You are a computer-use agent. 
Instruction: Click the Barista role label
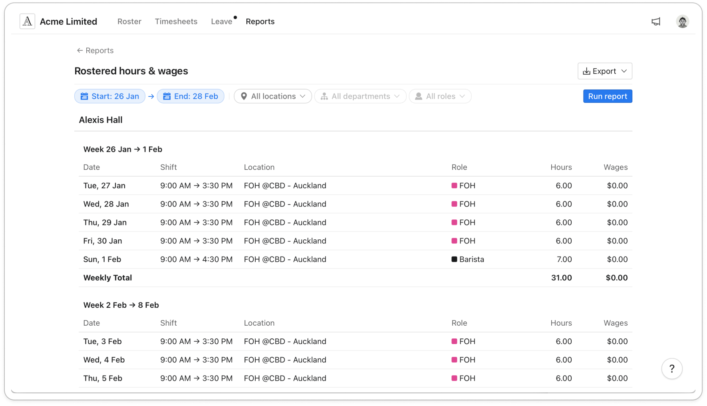(x=472, y=259)
